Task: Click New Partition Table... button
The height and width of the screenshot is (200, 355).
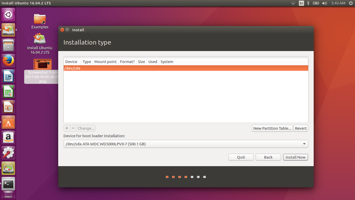Action: pos(272,128)
